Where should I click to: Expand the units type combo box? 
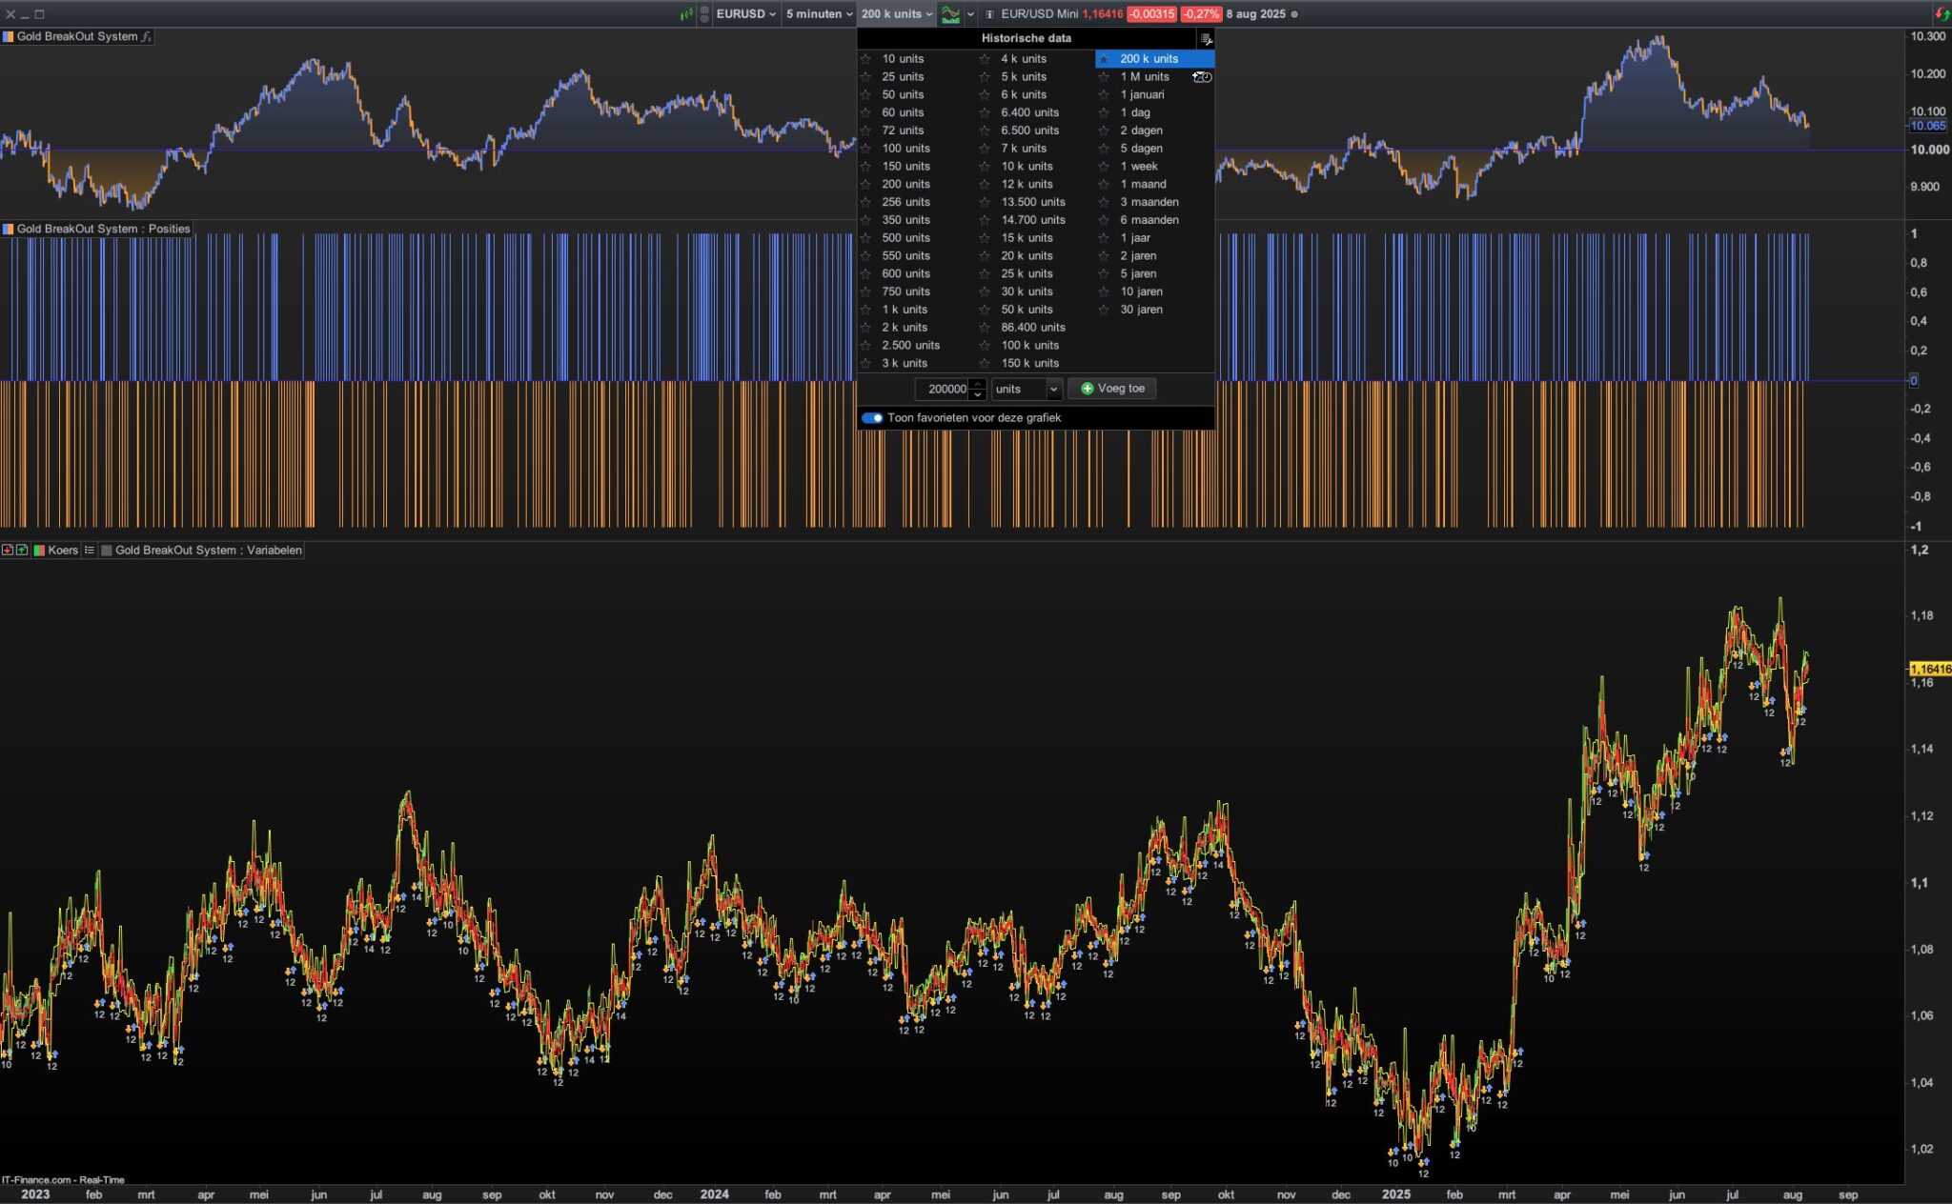[1053, 389]
